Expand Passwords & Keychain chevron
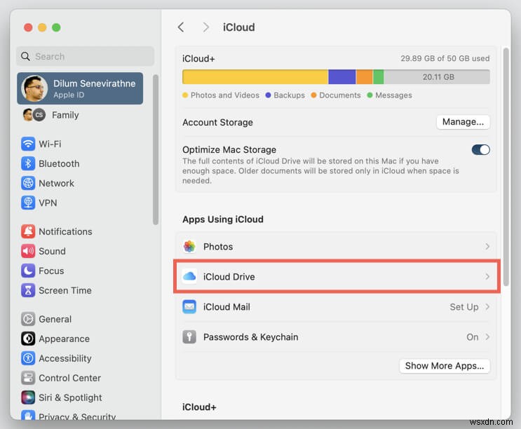The width and height of the screenshot is (521, 429). tap(487, 337)
